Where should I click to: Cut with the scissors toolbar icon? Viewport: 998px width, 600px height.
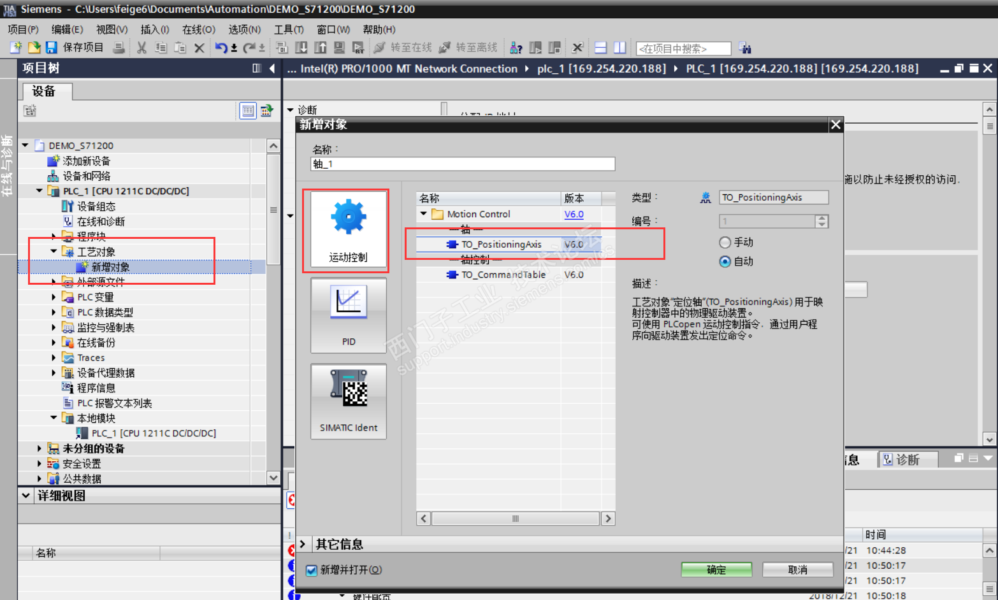pos(141,48)
